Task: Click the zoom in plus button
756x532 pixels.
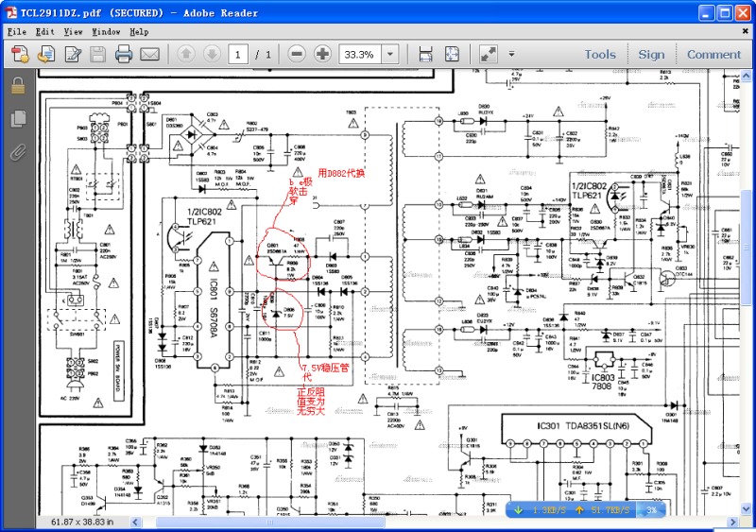Action: tap(322, 54)
